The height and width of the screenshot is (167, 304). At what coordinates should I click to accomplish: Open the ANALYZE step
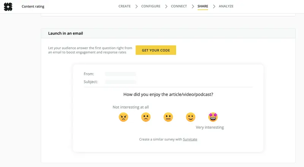tap(226, 6)
